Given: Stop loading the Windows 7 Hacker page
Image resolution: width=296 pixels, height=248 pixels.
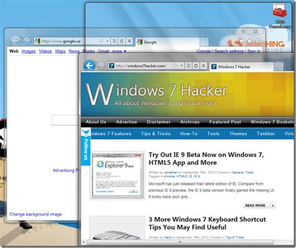Looking at the screenshot, I should pyautogui.click(x=204, y=66).
